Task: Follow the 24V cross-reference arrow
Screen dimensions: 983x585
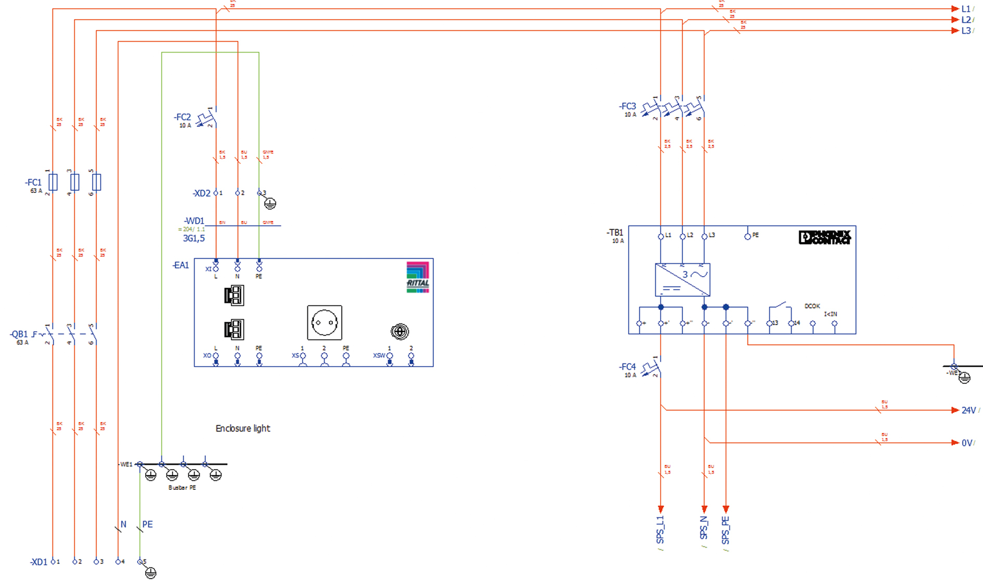Action: point(955,410)
